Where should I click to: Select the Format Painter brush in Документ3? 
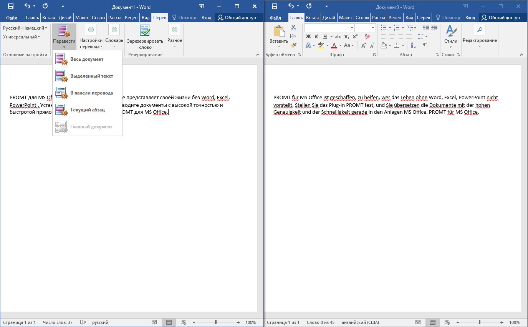click(x=293, y=45)
